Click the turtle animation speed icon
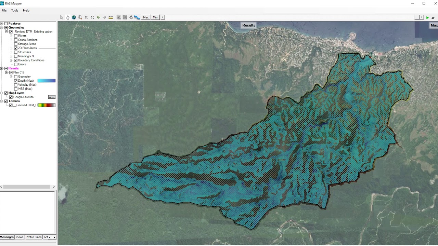Image resolution: width=438 pixels, height=246 pixels. [x=433, y=17]
